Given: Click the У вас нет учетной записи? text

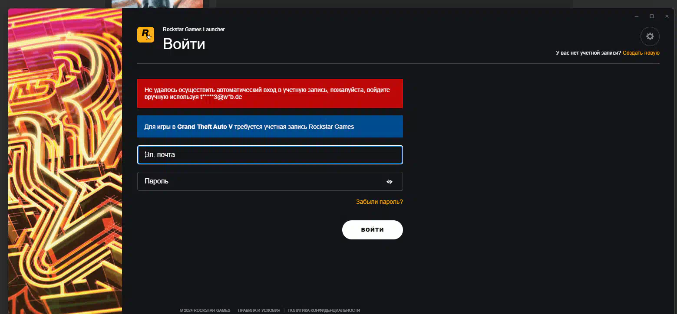Looking at the screenshot, I should (588, 53).
